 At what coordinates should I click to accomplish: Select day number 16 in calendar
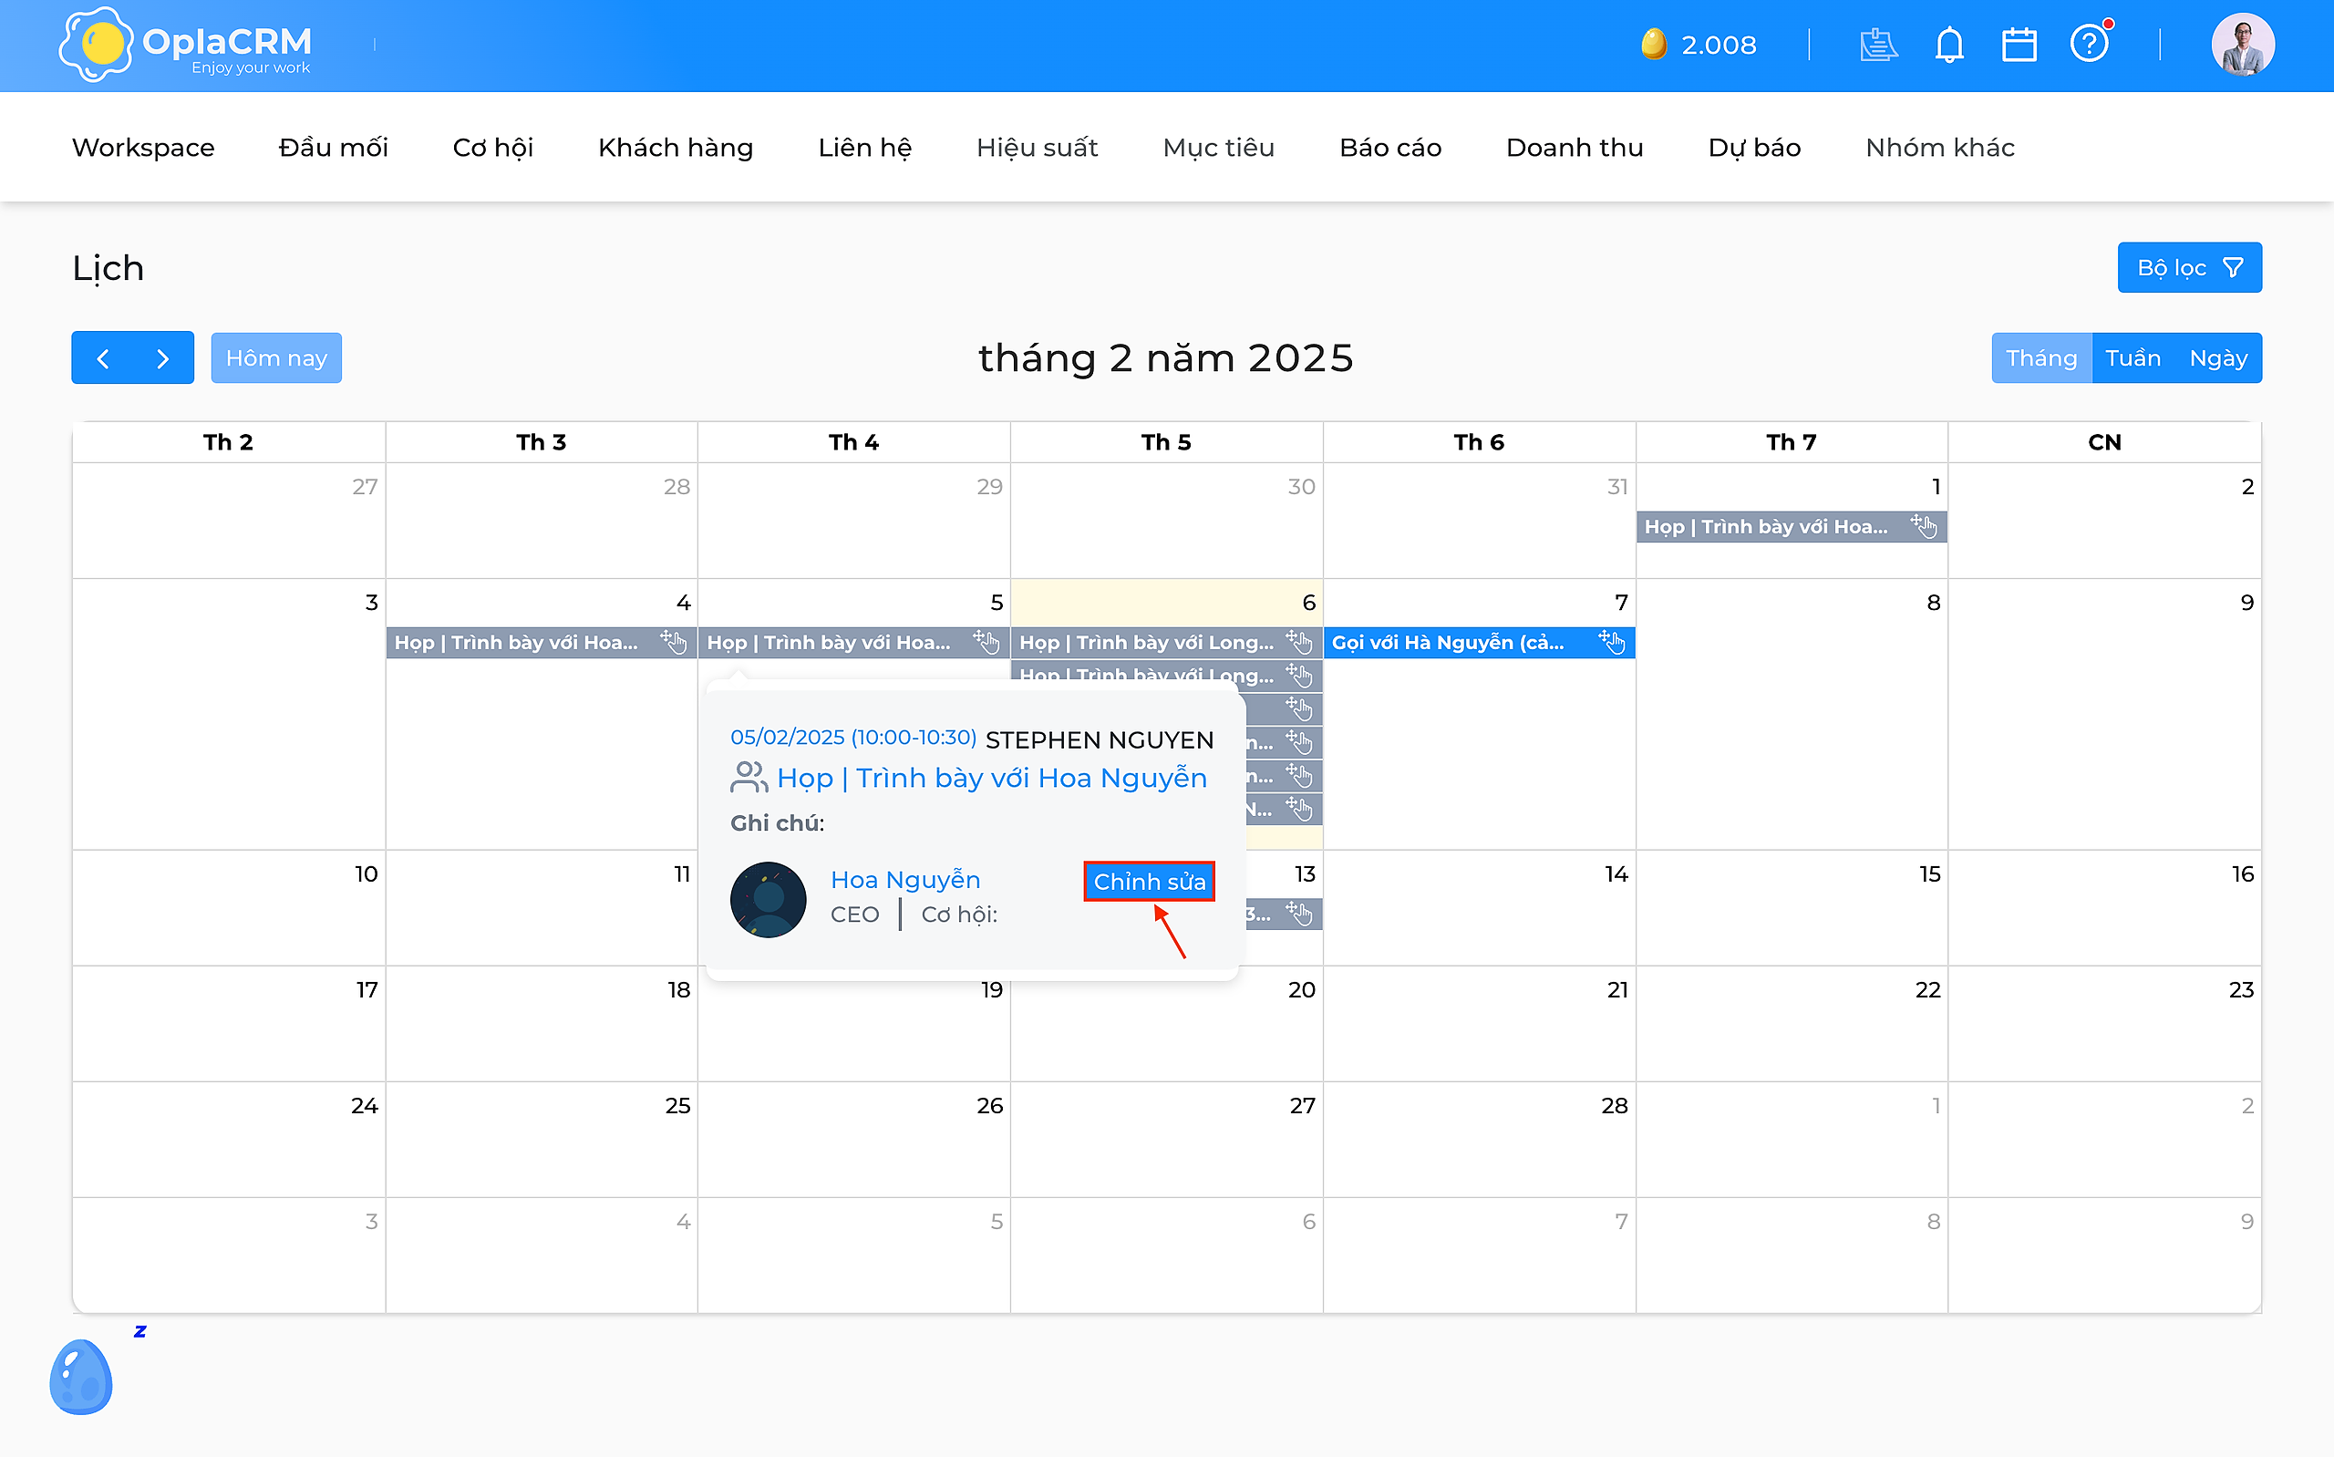tap(2243, 874)
